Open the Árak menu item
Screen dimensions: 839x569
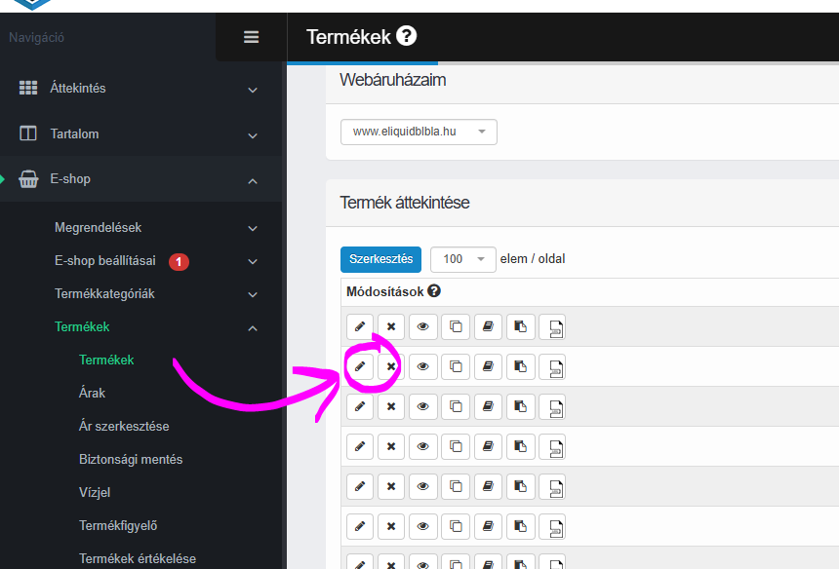(x=92, y=394)
